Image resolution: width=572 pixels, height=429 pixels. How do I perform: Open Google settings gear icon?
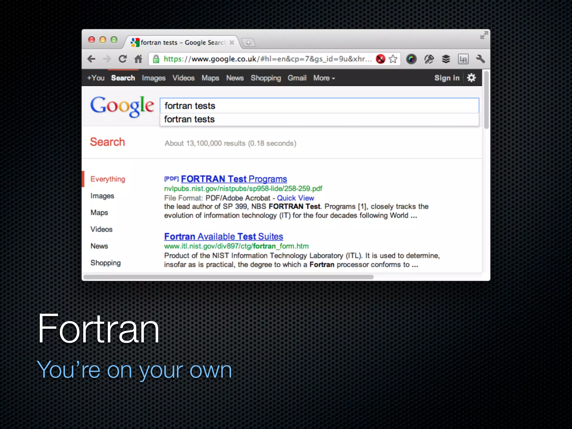click(x=471, y=78)
